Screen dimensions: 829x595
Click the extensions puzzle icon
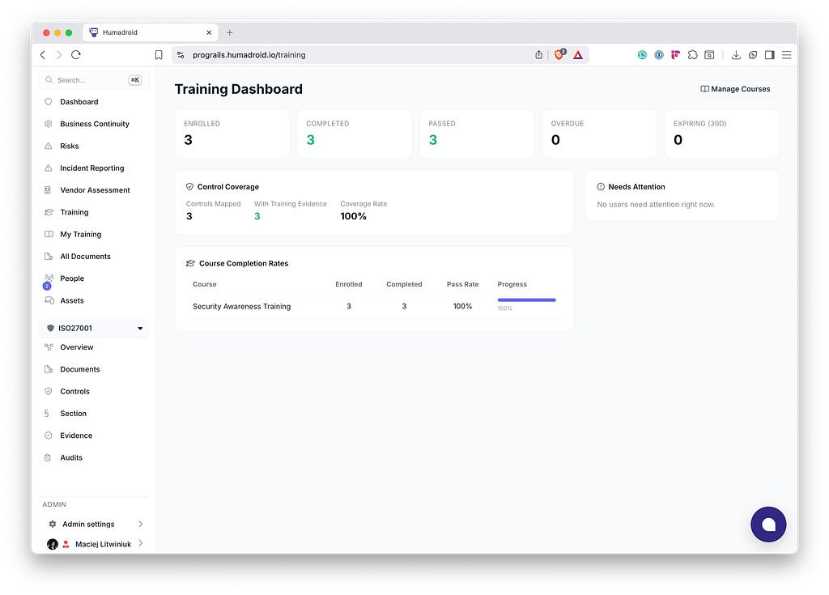[693, 54]
